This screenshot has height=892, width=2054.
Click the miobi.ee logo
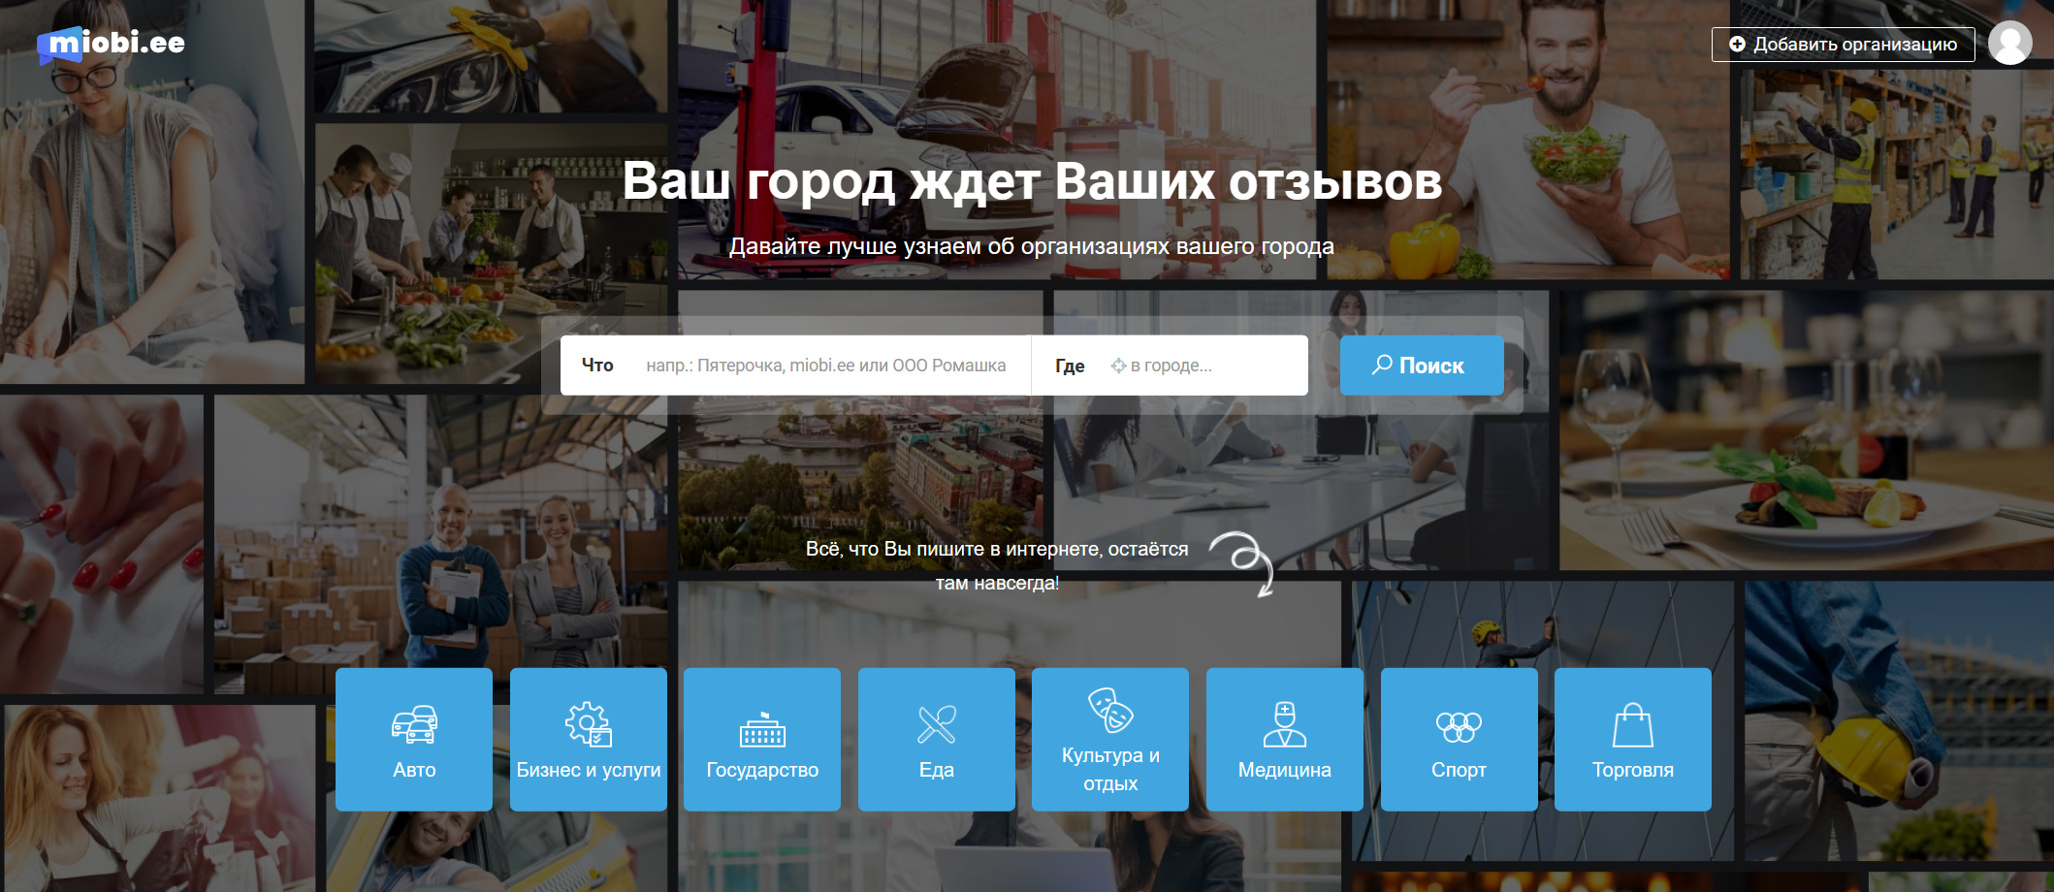[110, 42]
